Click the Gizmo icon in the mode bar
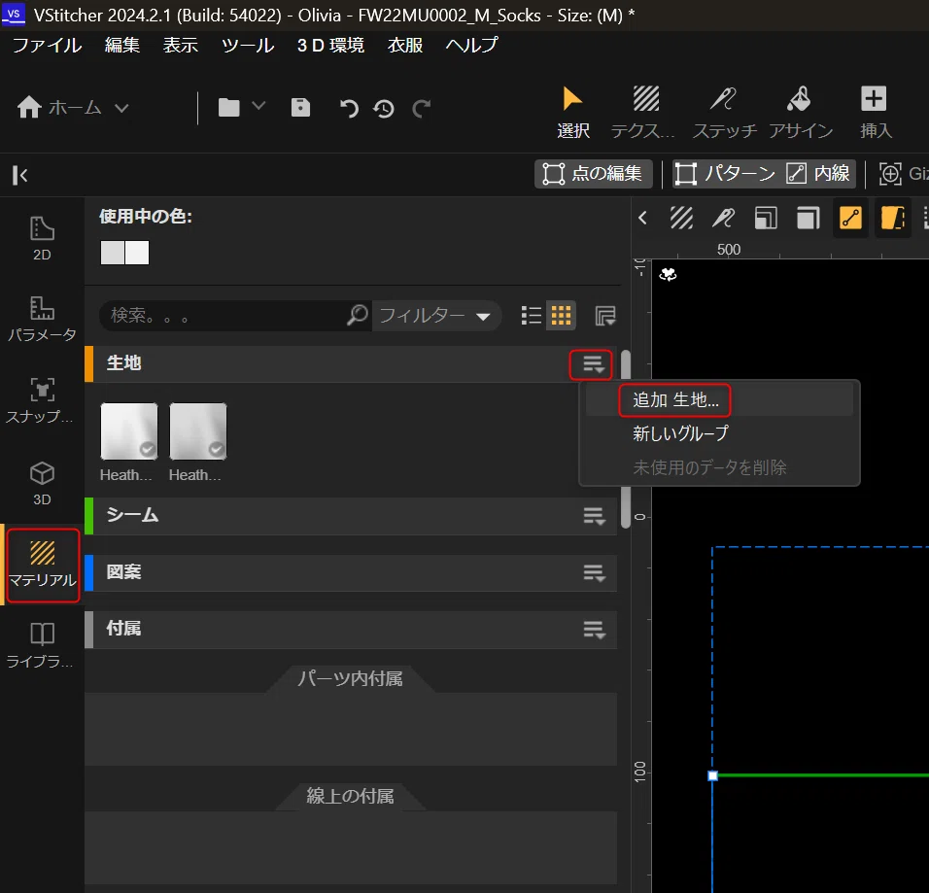The image size is (929, 893). (x=890, y=174)
